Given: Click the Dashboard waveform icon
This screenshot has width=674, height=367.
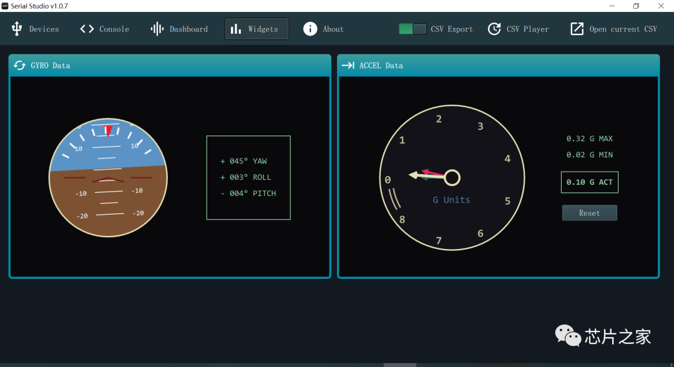Looking at the screenshot, I should (157, 29).
